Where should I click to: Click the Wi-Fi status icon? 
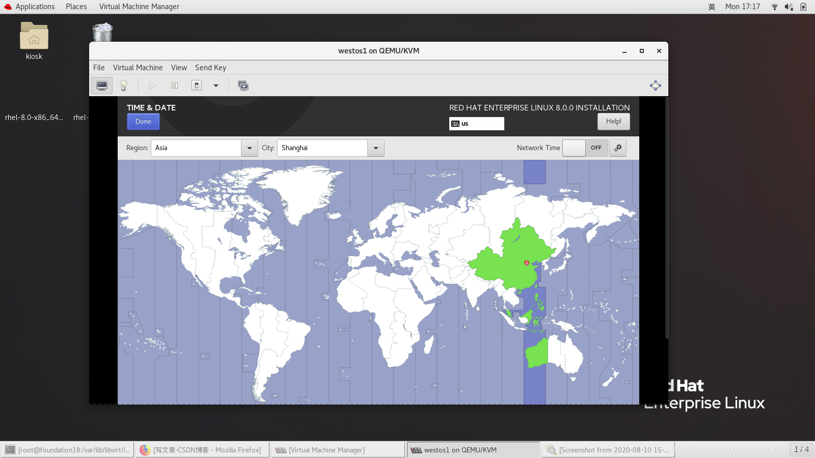click(775, 7)
